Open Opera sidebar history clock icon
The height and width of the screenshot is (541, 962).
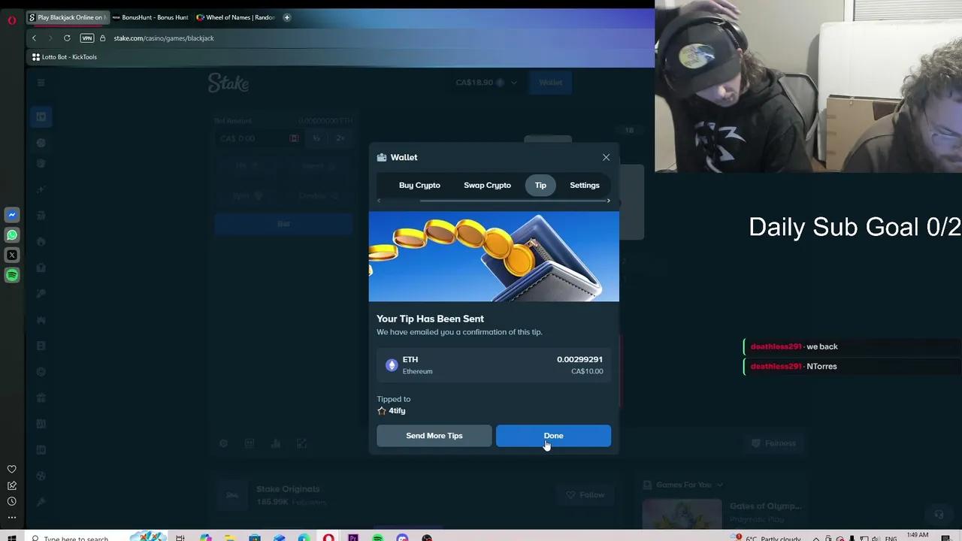pyautogui.click(x=12, y=501)
